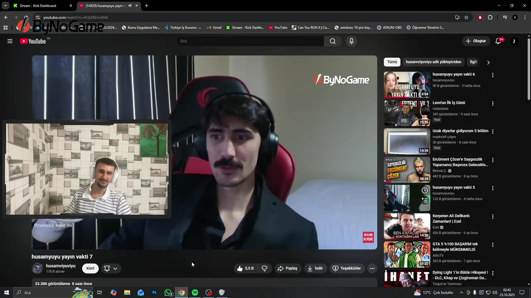Expand the notification bell subscription dropdown
The height and width of the screenshot is (298, 531).
tap(111, 268)
